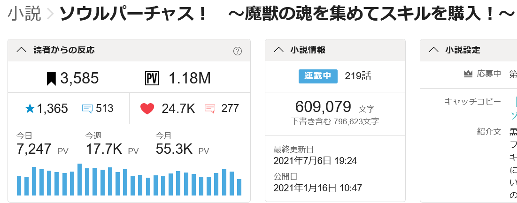
Task: Click the PV icon beside 1.18M
Action: [152, 78]
